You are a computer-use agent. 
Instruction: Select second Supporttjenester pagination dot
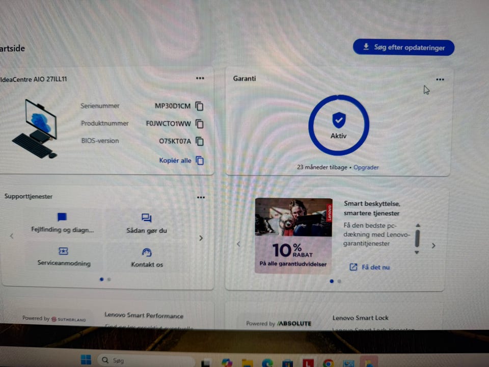coord(109,279)
